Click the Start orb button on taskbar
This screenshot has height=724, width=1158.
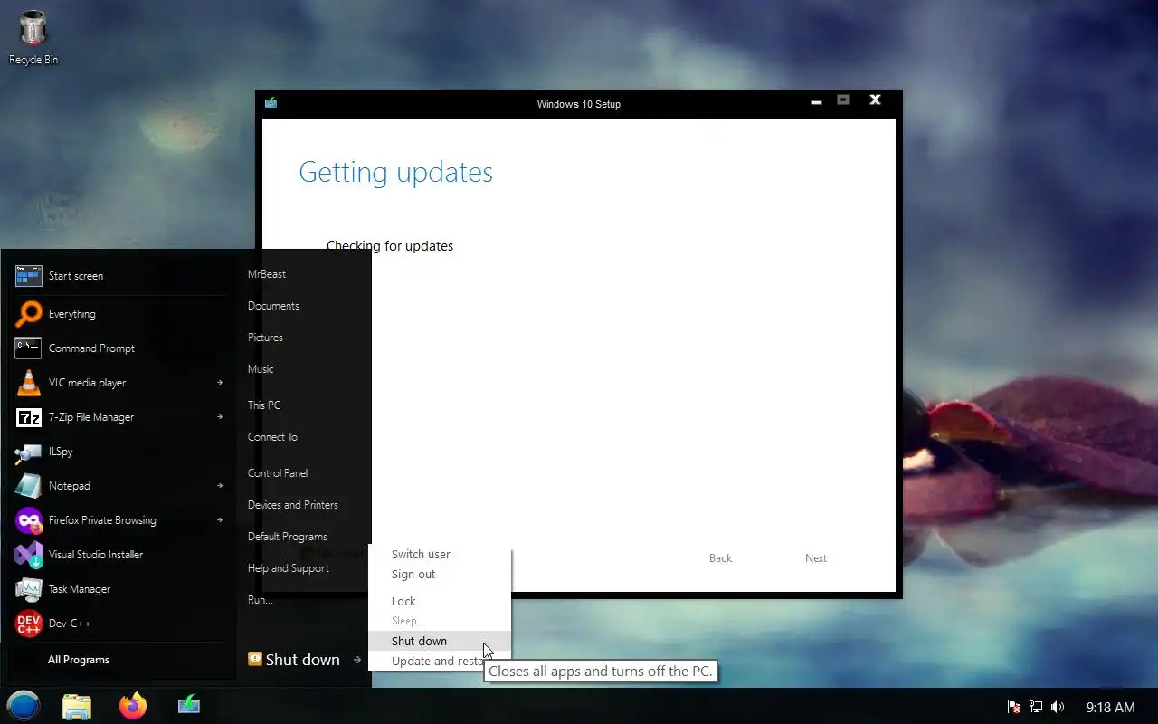(24, 705)
